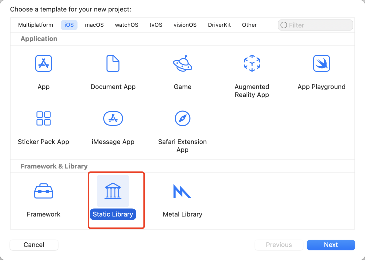Click the Static Library building icon
The width and height of the screenshot is (365, 260).
[x=113, y=191]
